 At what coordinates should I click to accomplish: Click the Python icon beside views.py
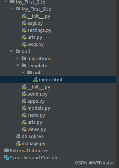[24, 129]
